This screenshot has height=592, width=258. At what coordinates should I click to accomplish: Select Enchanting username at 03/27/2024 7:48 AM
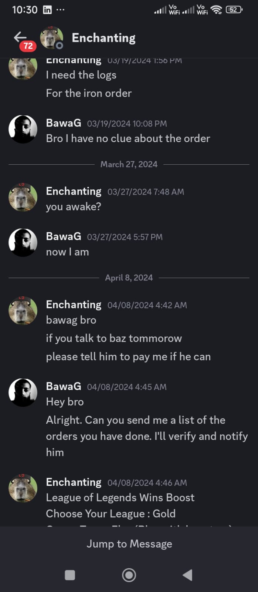tap(74, 191)
